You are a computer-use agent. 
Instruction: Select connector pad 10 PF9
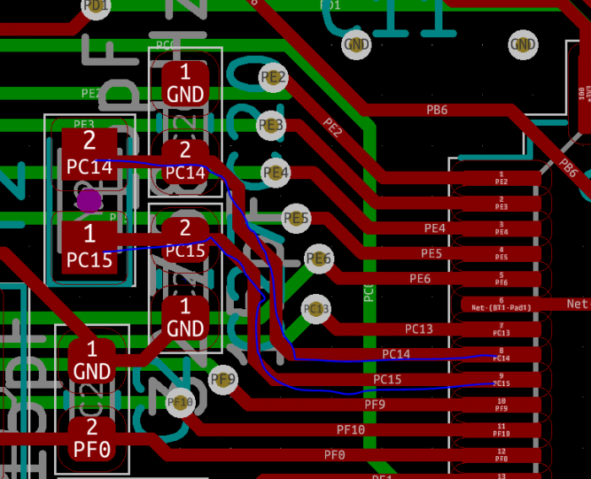502,405
